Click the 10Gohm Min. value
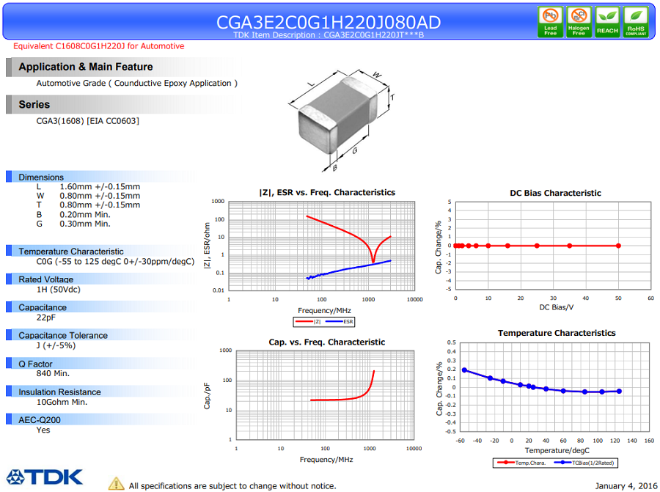The height and width of the screenshot is (492, 660). pyautogui.click(x=62, y=402)
